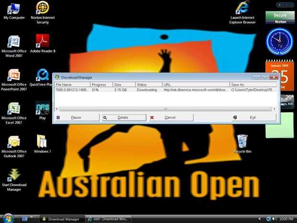Click Launch Internet Explorer Browser icon
Viewport: 297px width, 223px height.
[x=242, y=12]
